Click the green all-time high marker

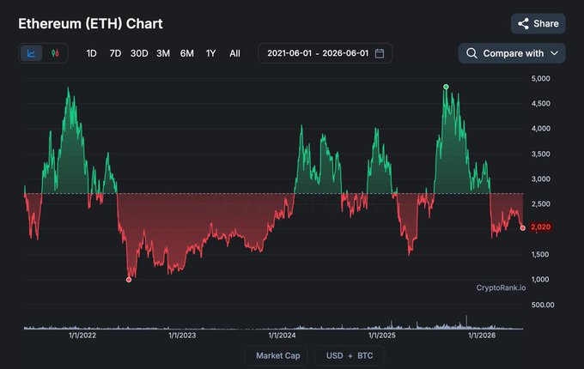(x=446, y=87)
